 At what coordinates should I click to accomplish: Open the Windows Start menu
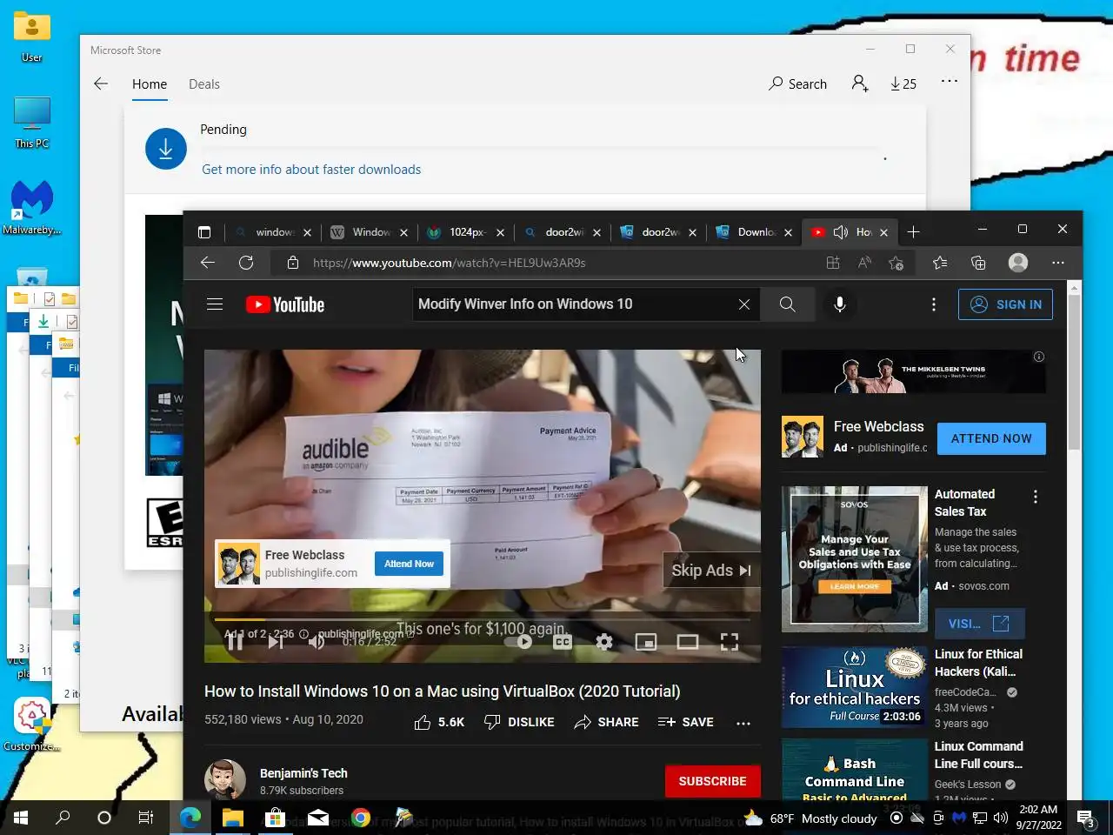click(21, 818)
